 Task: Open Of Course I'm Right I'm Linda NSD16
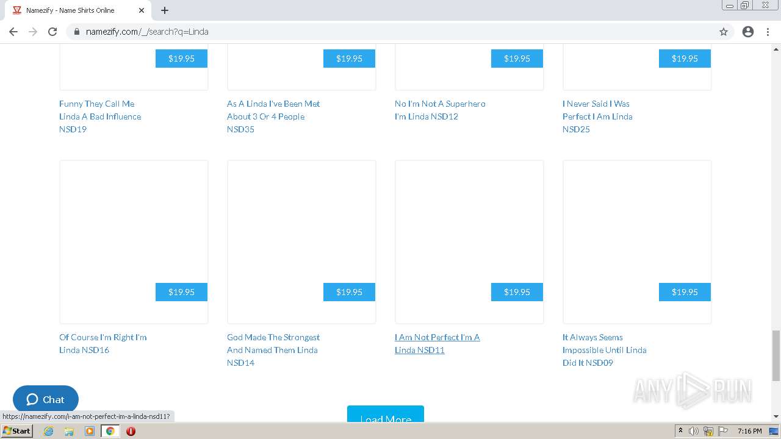(x=103, y=343)
